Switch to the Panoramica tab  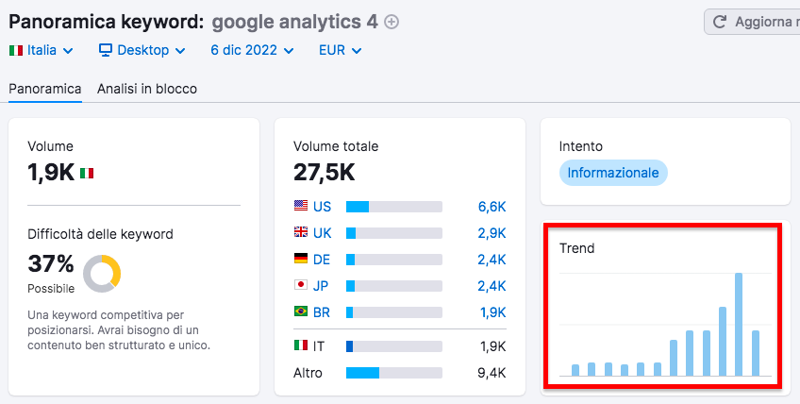tap(44, 89)
